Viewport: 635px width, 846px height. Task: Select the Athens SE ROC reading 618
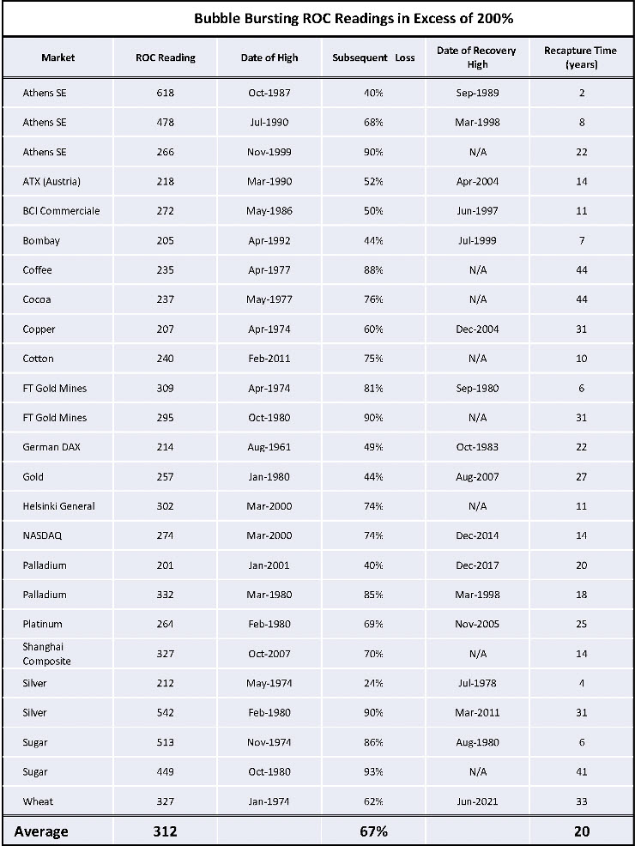coord(166,93)
